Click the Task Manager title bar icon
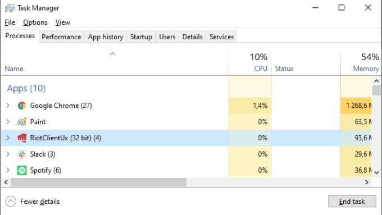This screenshot has width=382, height=215. pos(10,8)
